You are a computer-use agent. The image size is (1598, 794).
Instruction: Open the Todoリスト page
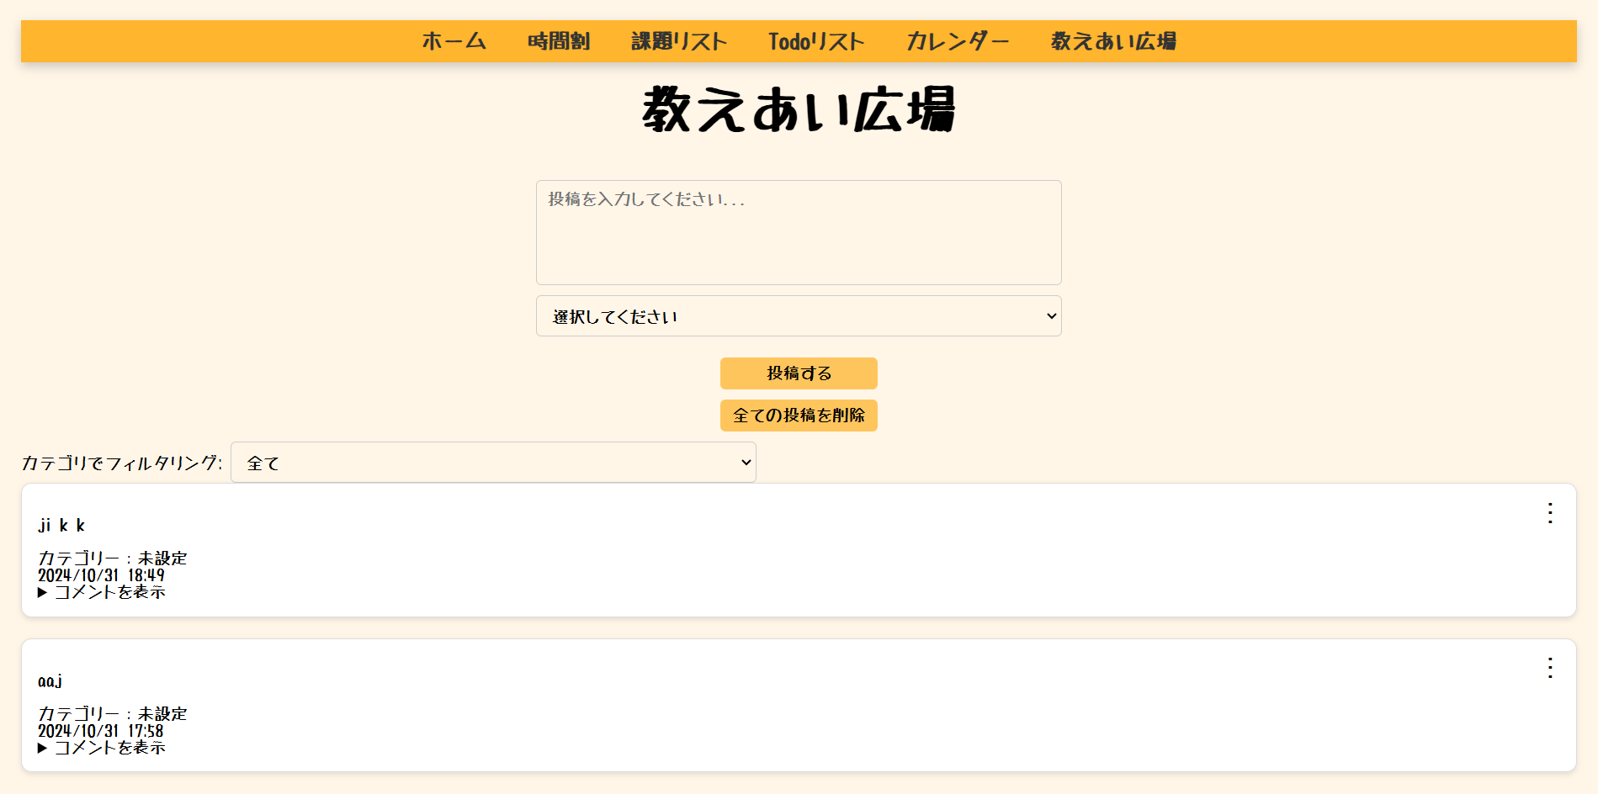point(817,40)
